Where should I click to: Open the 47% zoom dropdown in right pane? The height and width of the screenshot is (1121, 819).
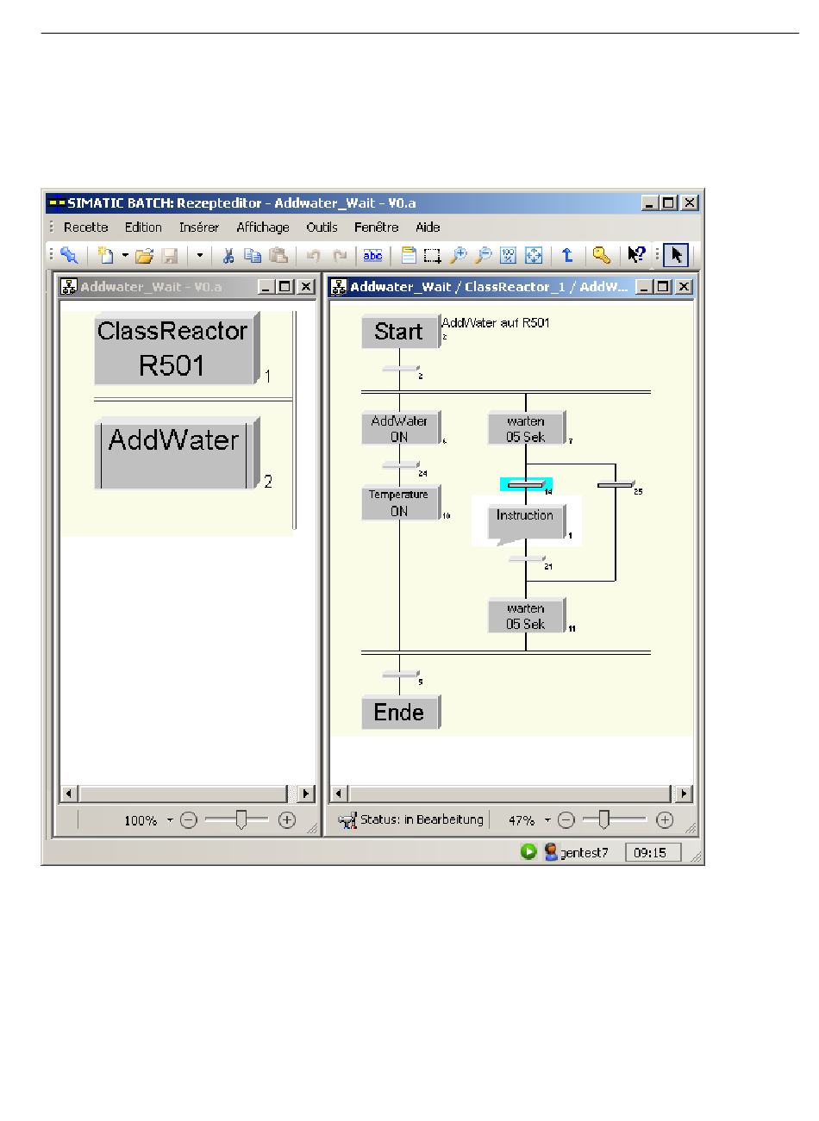pos(547,820)
